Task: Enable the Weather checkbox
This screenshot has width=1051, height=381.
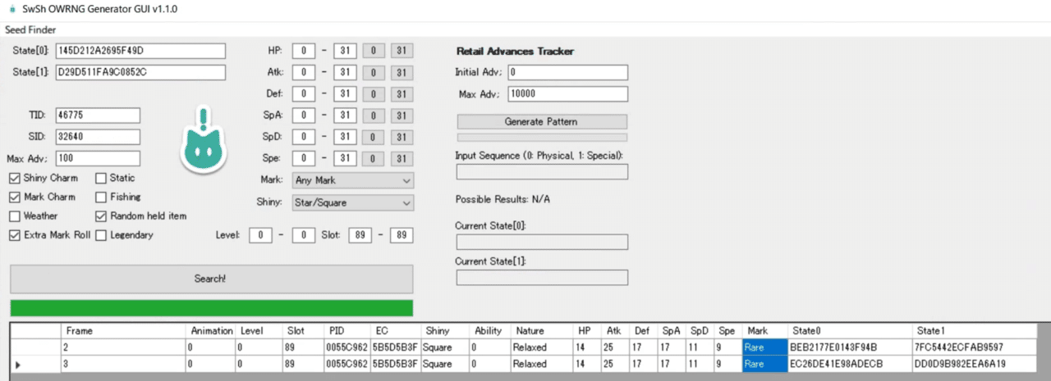Action: coord(15,216)
